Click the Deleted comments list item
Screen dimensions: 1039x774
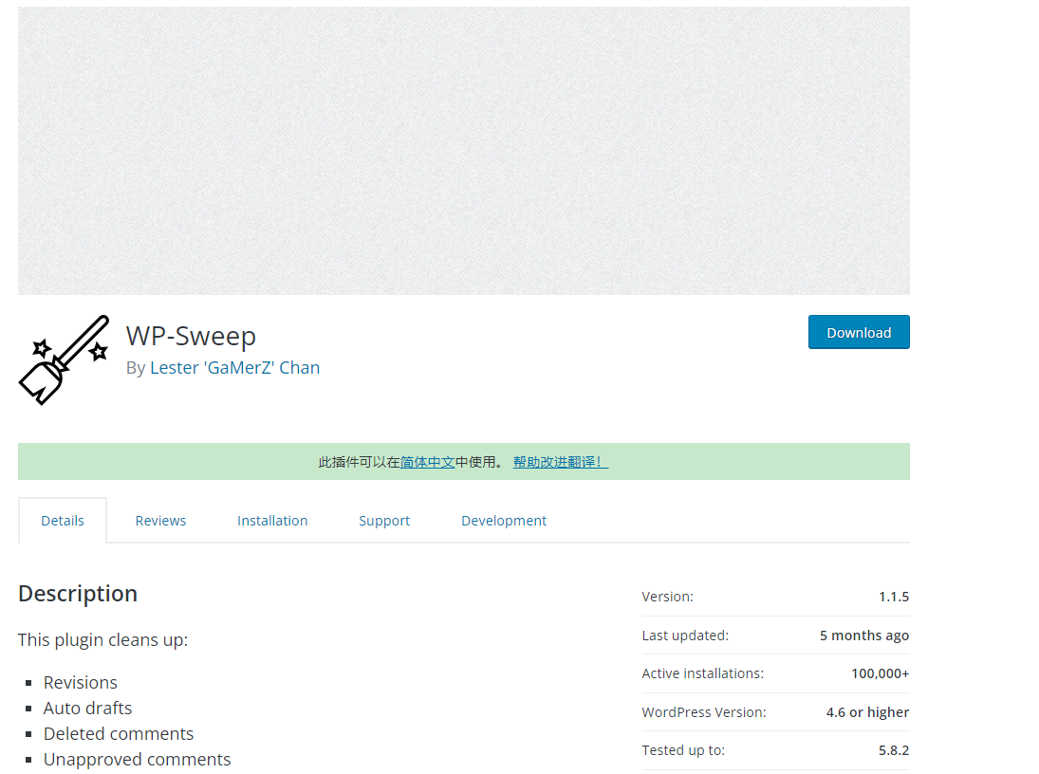coord(119,734)
